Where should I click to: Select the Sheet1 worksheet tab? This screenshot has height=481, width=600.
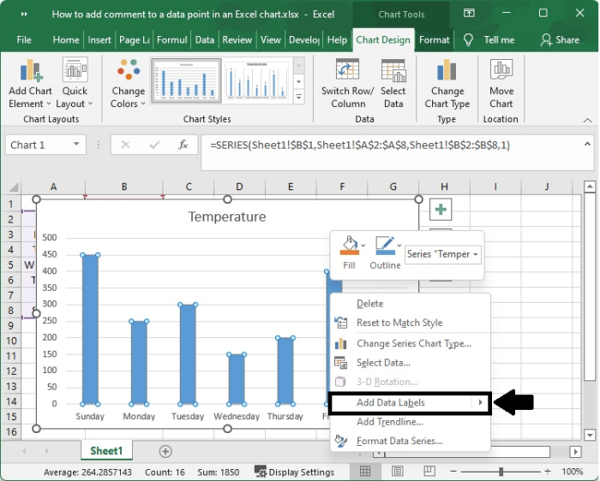[106, 451]
